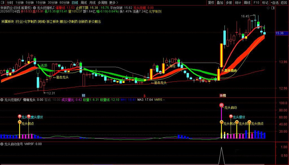Open the 更多 periods expander
The width and height of the screenshot is (289, 165).
coord(113,3)
